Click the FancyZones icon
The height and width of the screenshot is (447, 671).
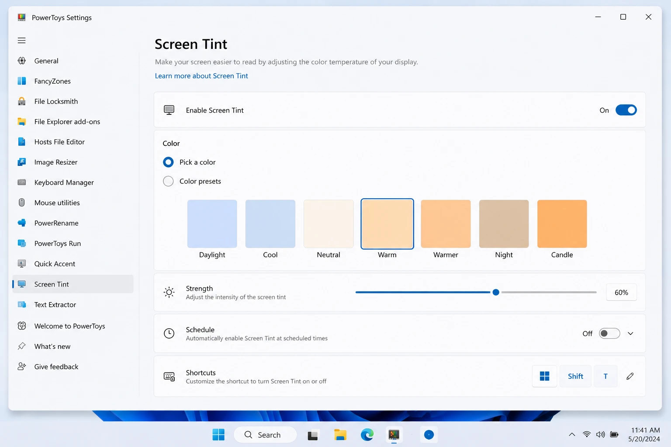click(x=21, y=81)
